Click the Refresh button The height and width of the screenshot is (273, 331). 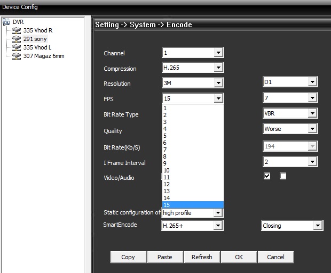click(x=202, y=257)
